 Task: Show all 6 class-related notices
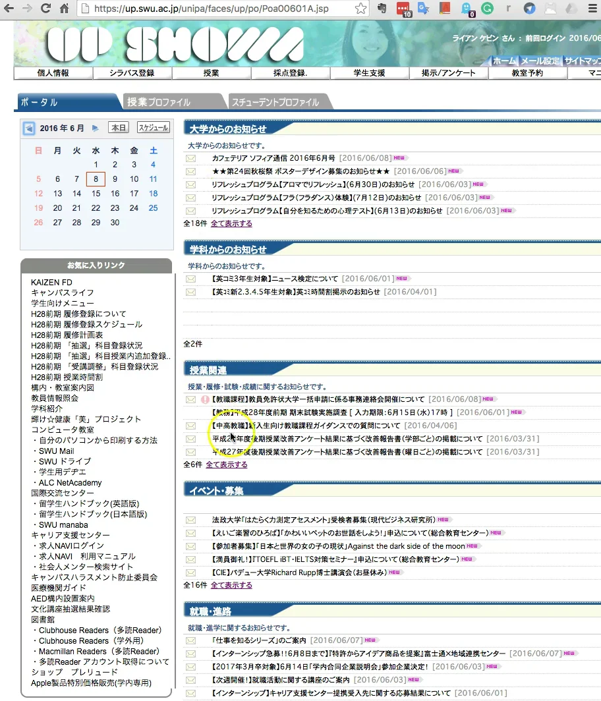click(226, 465)
